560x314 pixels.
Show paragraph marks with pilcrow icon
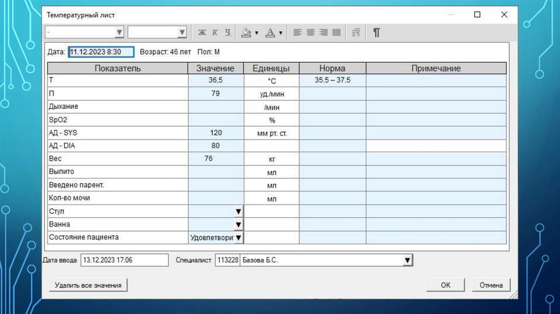click(376, 33)
